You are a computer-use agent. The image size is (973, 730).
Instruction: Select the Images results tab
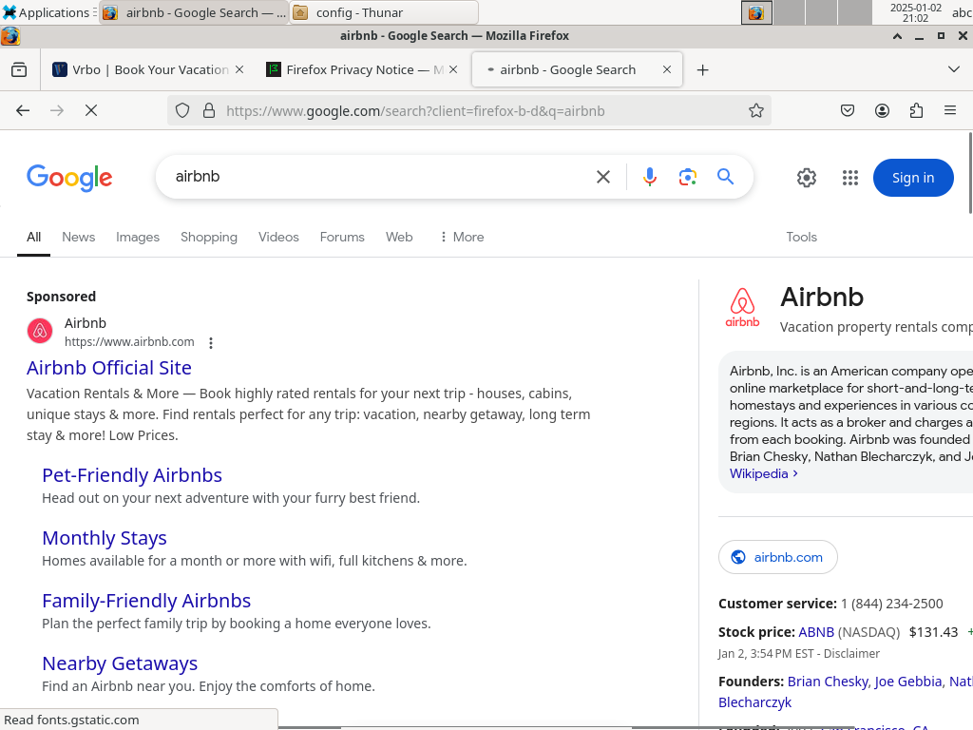pos(138,237)
